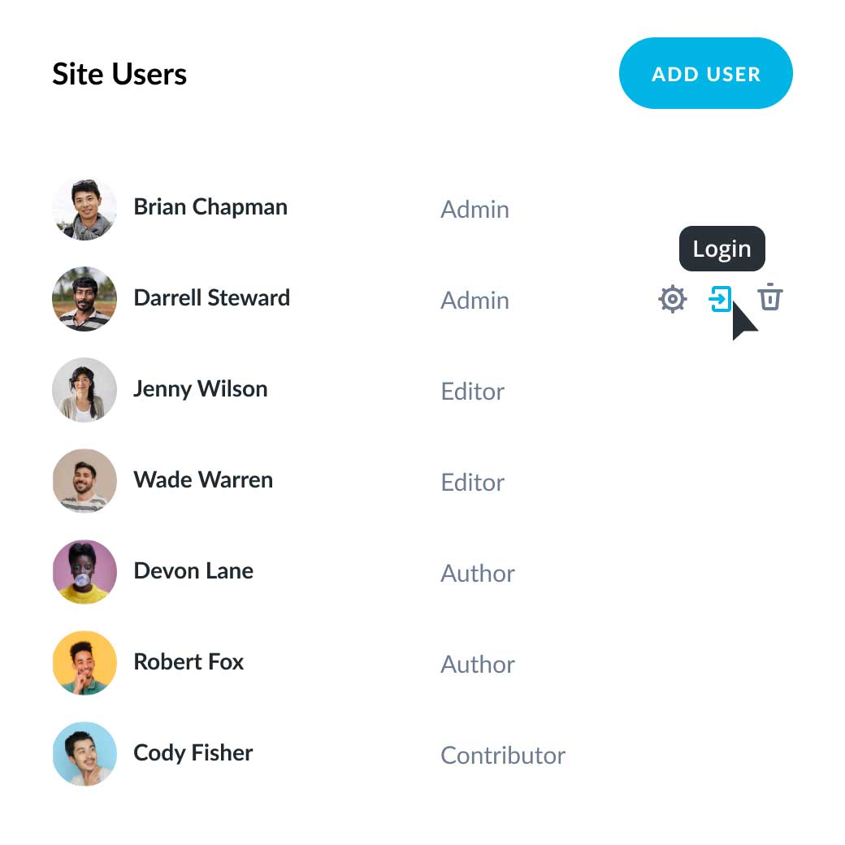Image resolution: width=845 pixels, height=845 pixels.
Task: Select the Admin role next to Darrell Steward
Action: (x=474, y=301)
